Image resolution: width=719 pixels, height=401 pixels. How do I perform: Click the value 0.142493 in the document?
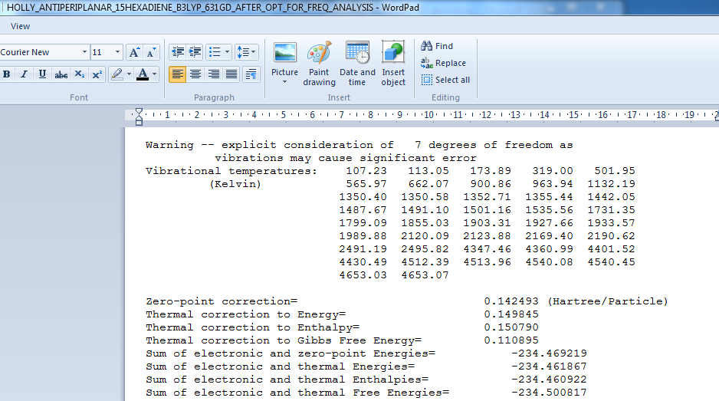[x=511, y=301]
